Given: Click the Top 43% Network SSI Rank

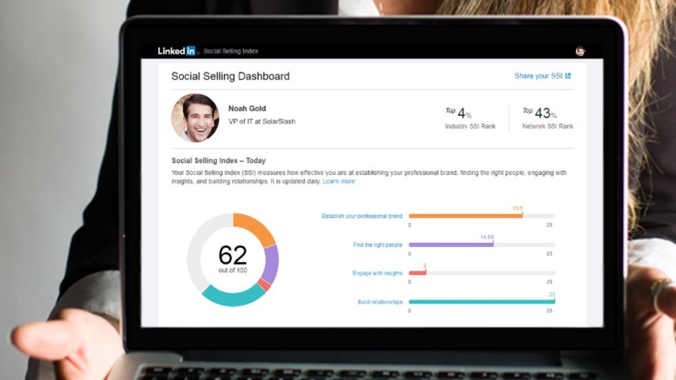Looking at the screenshot, I should point(548,118).
